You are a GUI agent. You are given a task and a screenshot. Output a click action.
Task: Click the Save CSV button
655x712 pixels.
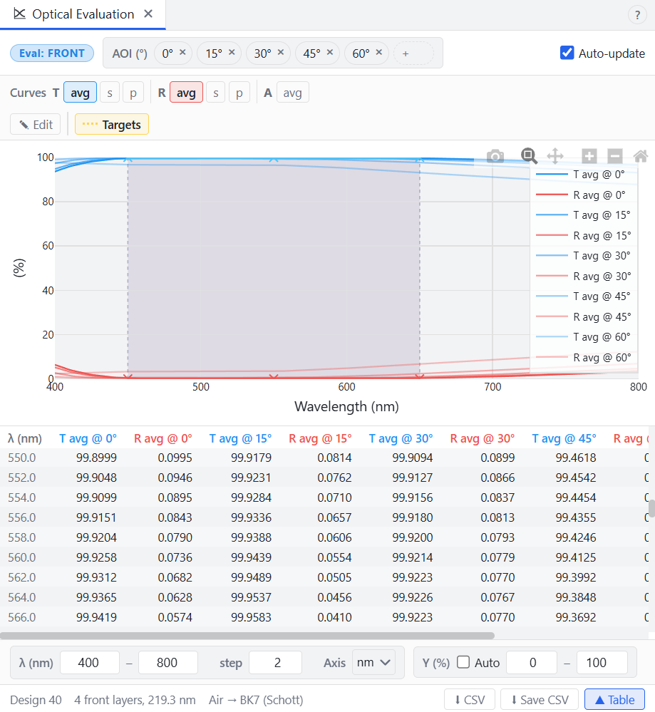click(x=539, y=700)
